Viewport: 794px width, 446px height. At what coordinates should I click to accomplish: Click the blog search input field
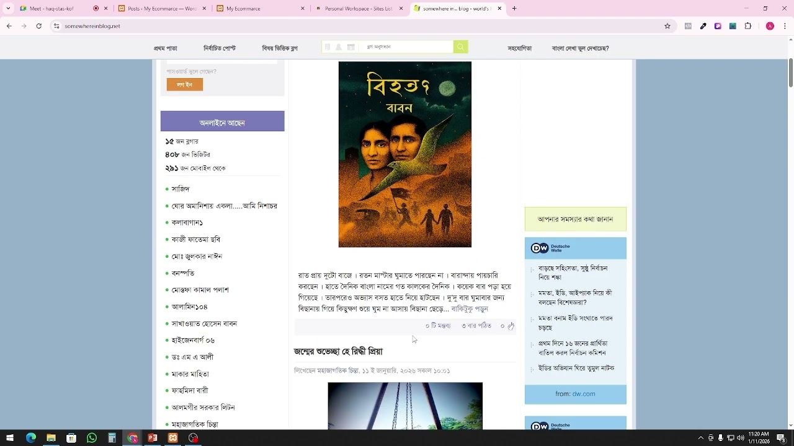tap(408, 47)
